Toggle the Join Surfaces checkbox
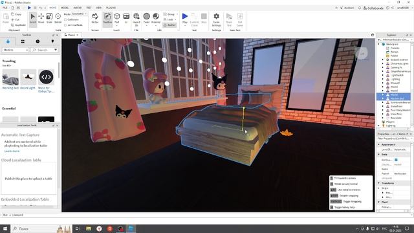 (x=65, y=25)
